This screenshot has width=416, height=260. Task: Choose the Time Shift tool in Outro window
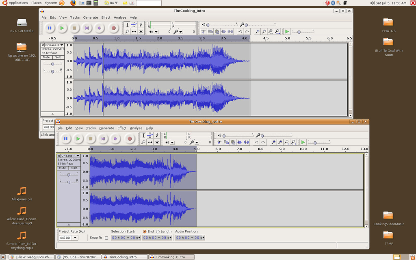coord(150,142)
